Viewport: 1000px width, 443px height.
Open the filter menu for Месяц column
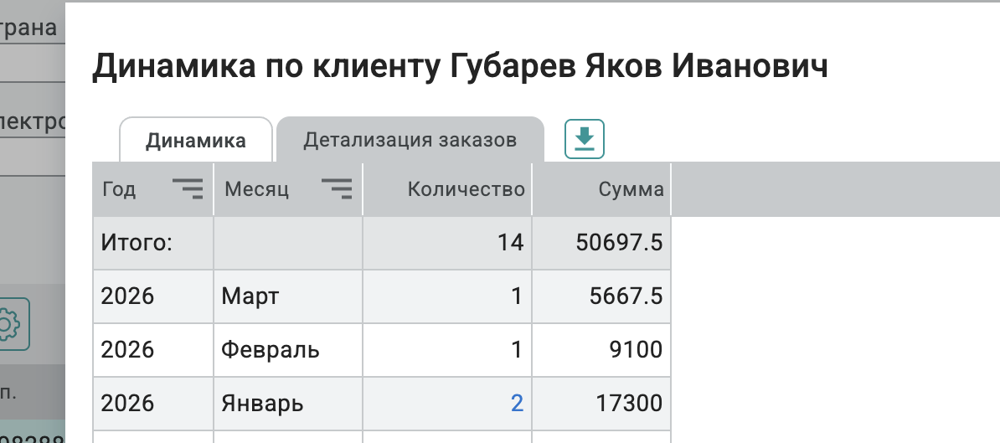tap(337, 189)
